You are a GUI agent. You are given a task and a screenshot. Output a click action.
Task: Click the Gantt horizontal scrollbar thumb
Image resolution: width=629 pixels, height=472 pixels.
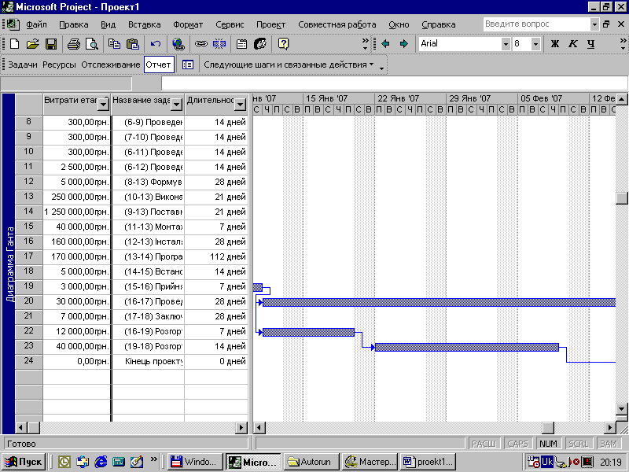pyautogui.click(x=548, y=428)
